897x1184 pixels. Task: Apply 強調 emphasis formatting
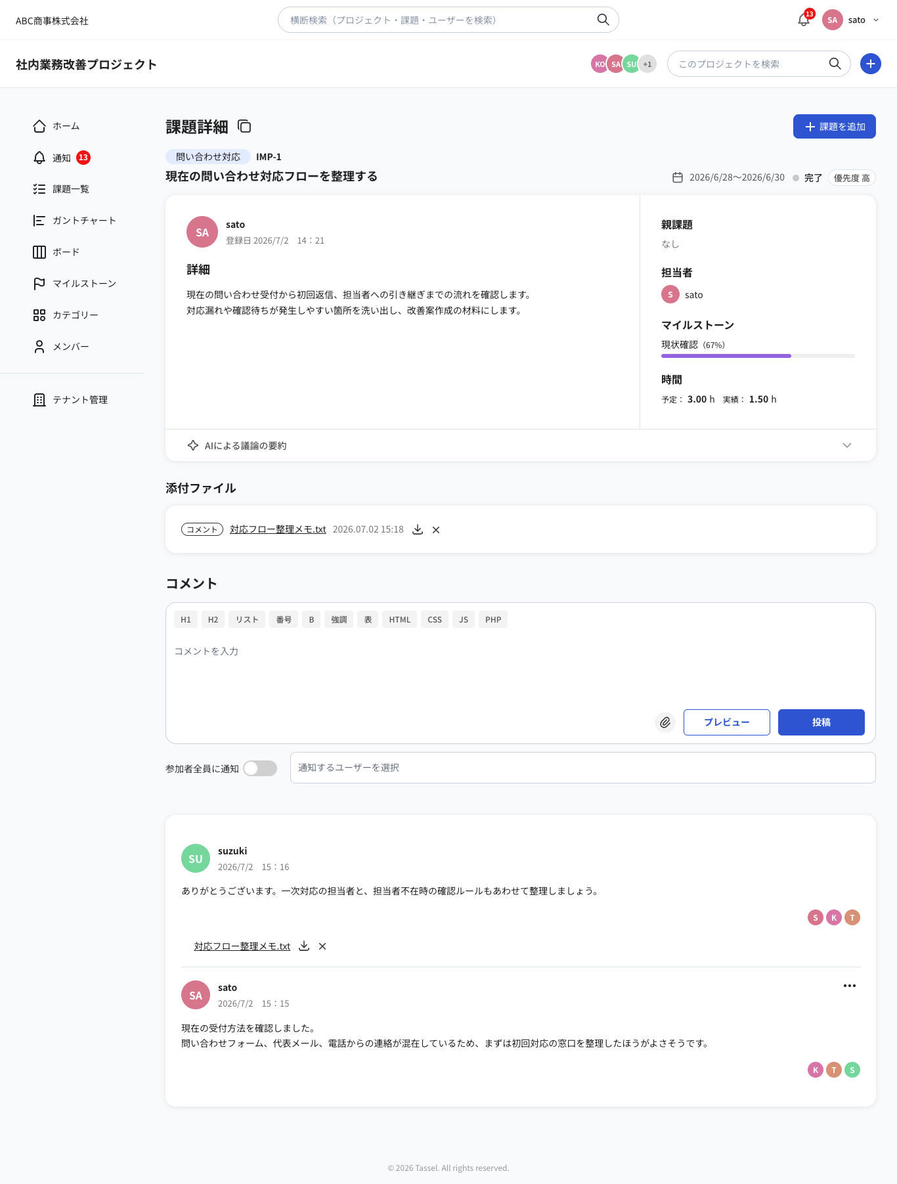point(339,619)
